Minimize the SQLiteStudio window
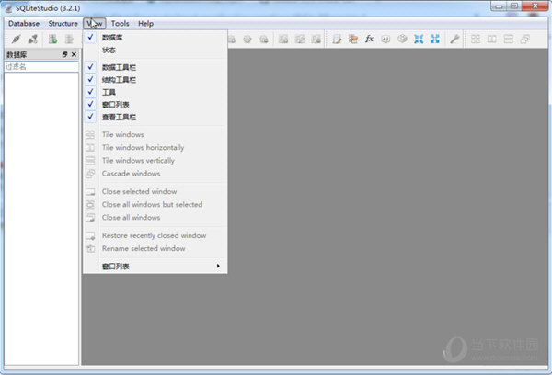 click(x=500, y=6)
